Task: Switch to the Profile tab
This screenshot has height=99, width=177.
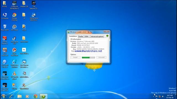Action: (x=81, y=37)
